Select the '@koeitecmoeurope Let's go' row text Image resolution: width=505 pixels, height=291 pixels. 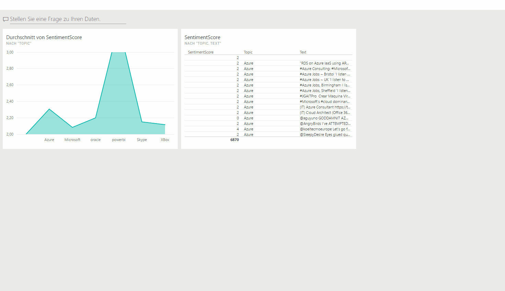coord(325,129)
